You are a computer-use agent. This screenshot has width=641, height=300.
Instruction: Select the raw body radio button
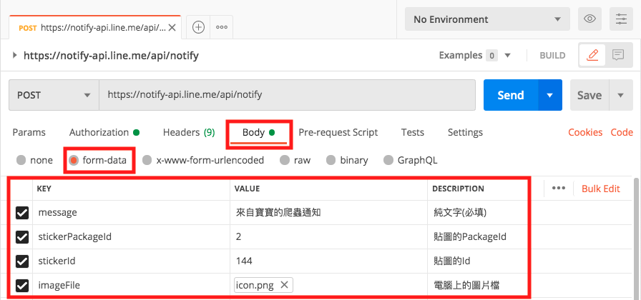pyautogui.click(x=285, y=161)
